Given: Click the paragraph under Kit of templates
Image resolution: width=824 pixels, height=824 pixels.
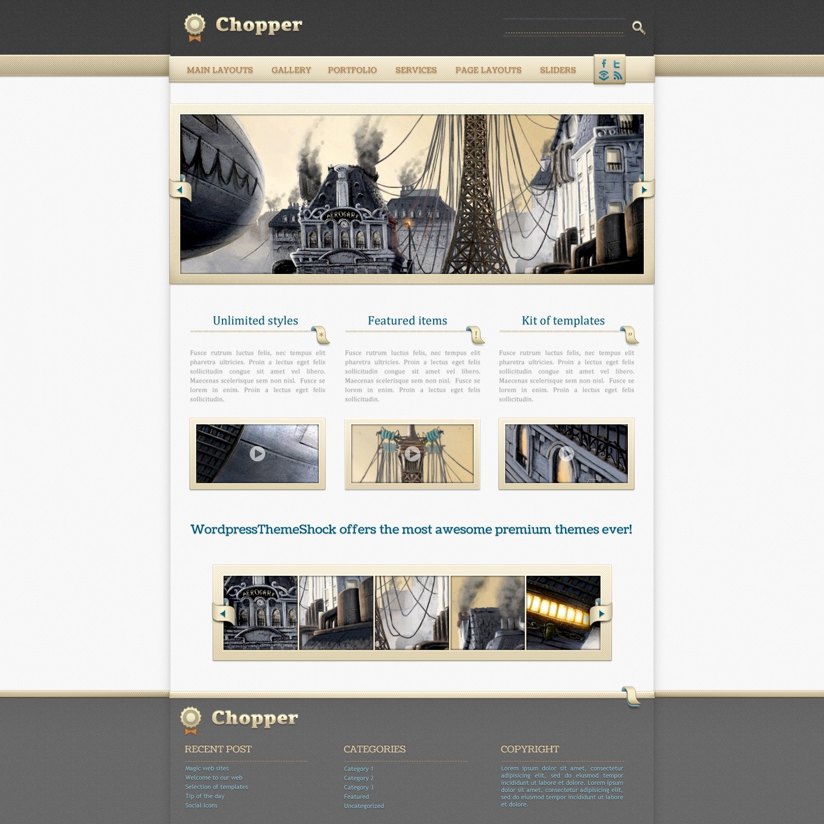Looking at the screenshot, I should 566,376.
